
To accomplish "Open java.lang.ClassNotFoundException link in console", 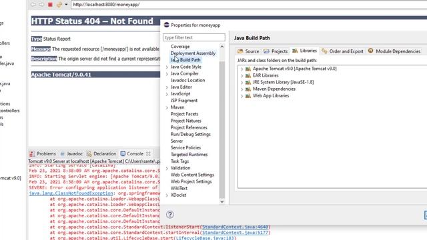I will (71, 193).
